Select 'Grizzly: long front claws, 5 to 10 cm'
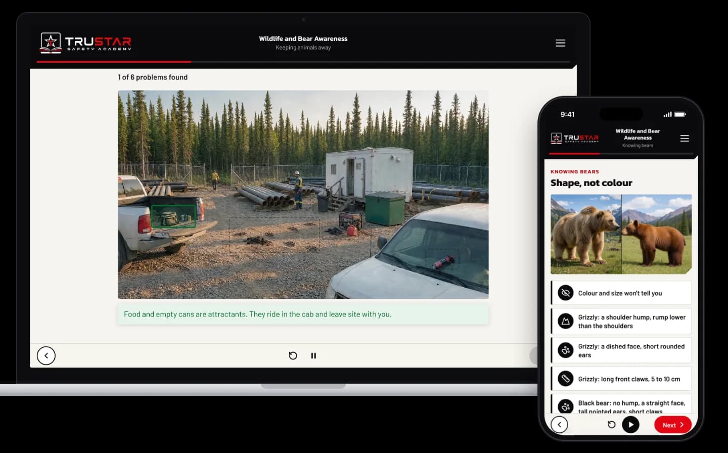The width and height of the screenshot is (728, 453). click(x=629, y=379)
